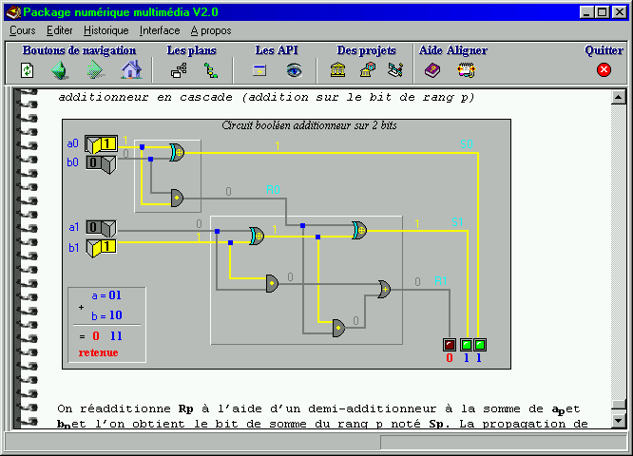This screenshot has height=456, width=633.
Task: Toggle the b1 input switch
Action: pos(100,247)
